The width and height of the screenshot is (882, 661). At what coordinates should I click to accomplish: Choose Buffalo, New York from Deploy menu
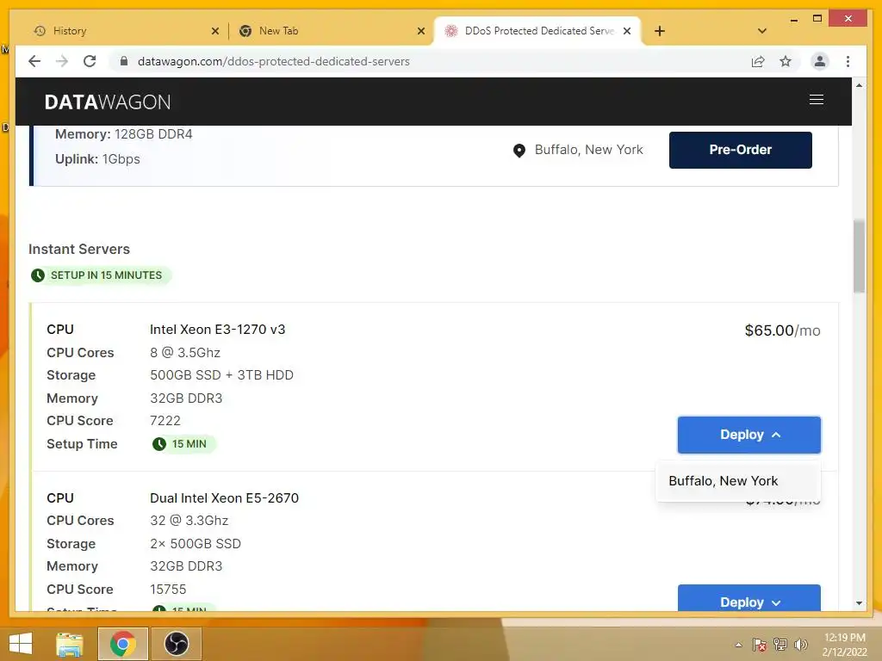pyautogui.click(x=737, y=481)
